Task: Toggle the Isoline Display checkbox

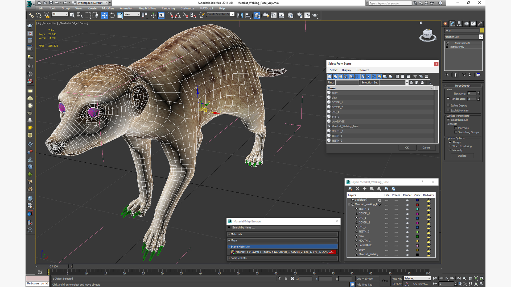Action: [x=448, y=105]
